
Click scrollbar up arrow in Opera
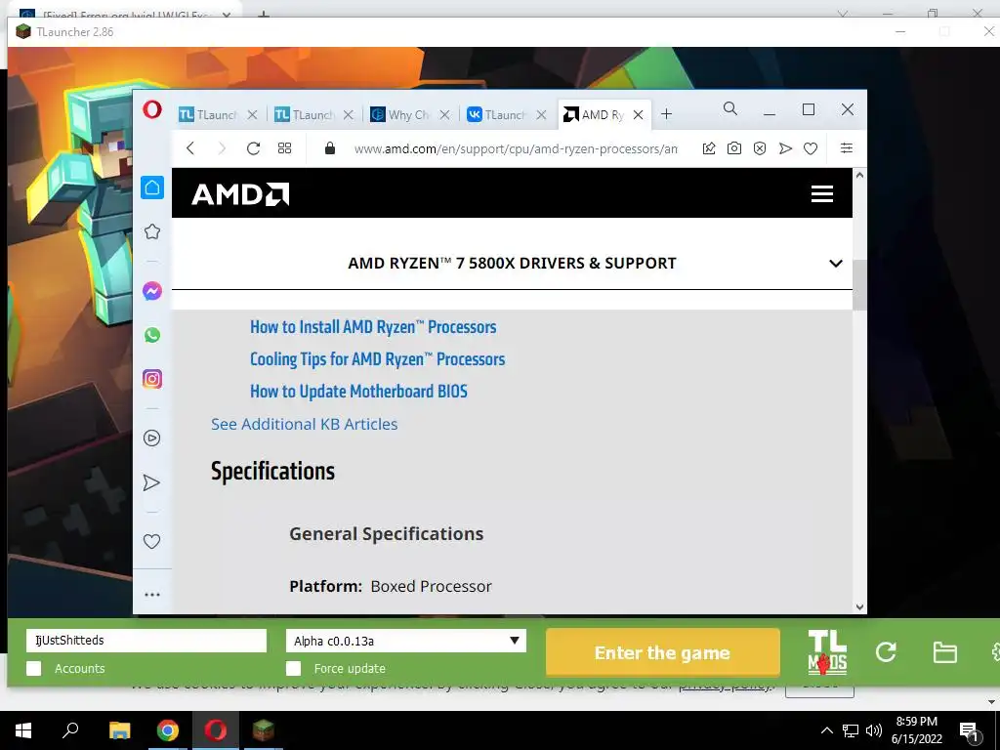[859, 175]
